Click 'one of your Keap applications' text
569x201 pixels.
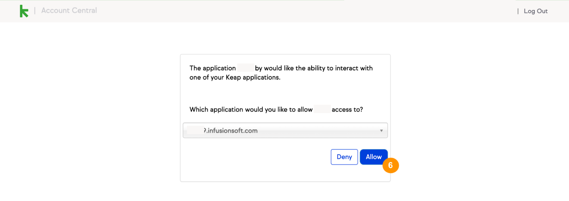tap(235, 77)
